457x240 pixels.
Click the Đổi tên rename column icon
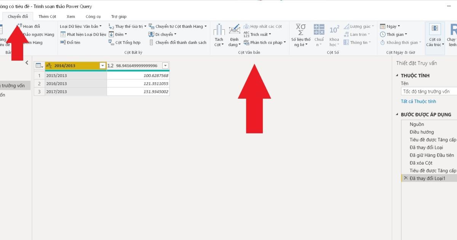point(63,42)
